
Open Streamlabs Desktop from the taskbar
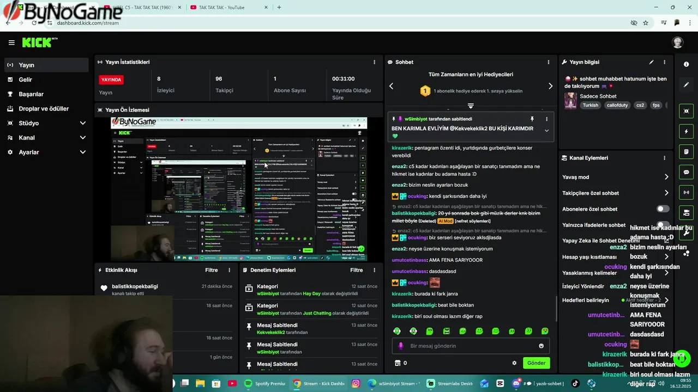point(449,383)
